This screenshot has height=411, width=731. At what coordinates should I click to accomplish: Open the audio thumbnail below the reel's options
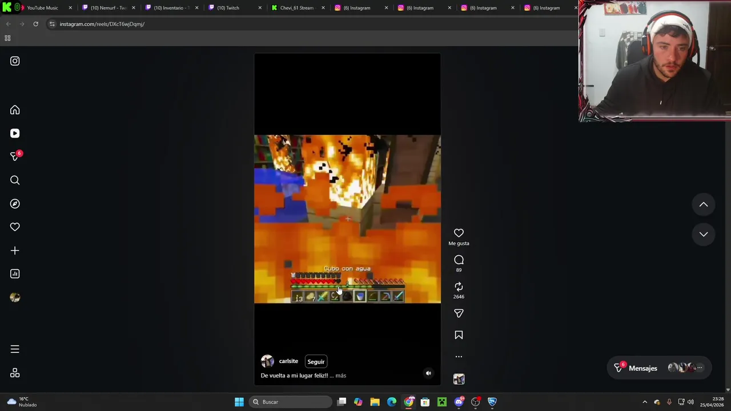click(x=459, y=379)
